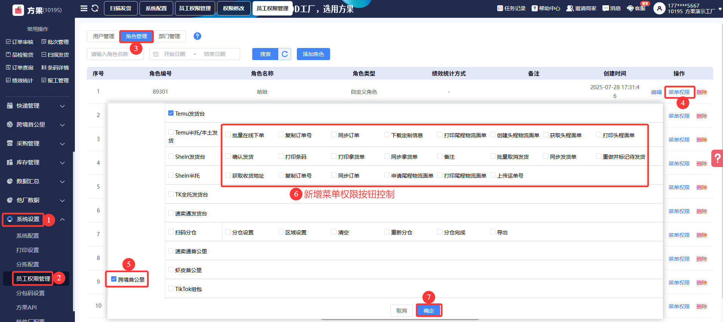
Task: Click the role name search input
Action: 115,54
